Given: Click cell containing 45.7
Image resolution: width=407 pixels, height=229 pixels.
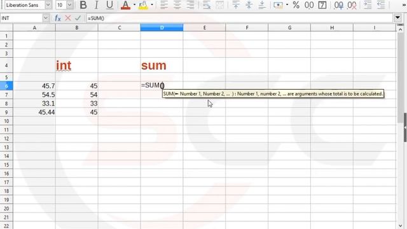Looking at the screenshot, I should 34,86.
